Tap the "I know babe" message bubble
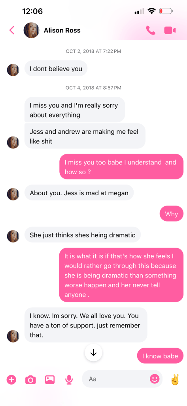Screen dimensions: 187x406 (160, 356)
